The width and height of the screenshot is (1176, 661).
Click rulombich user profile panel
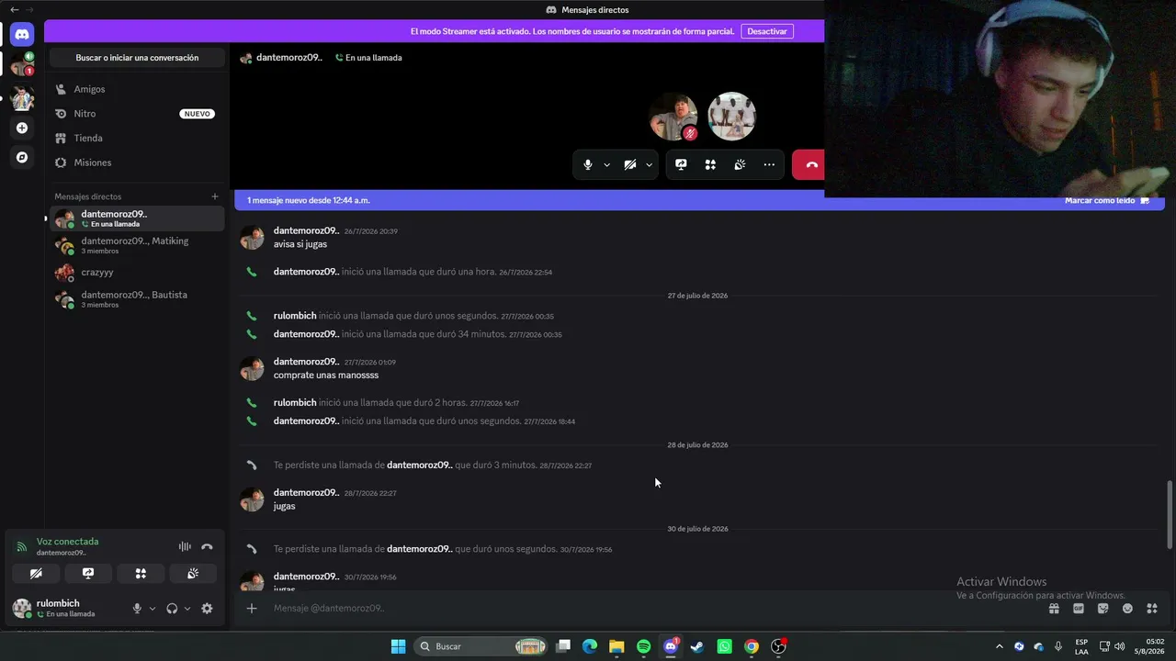point(64,608)
